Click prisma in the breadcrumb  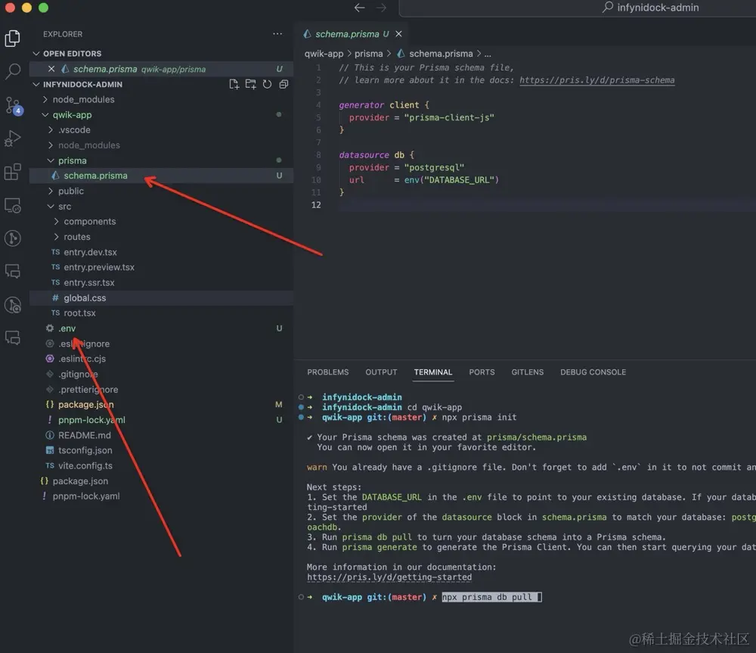pyautogui.click(x=368, y=54)
